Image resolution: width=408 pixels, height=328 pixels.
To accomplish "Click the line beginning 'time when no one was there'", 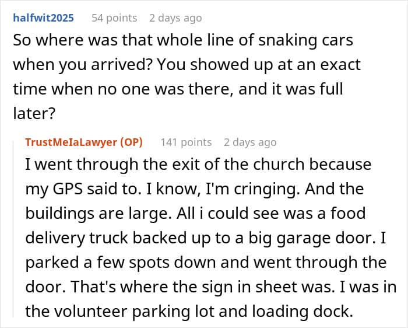I will click(x=178, y=89).
